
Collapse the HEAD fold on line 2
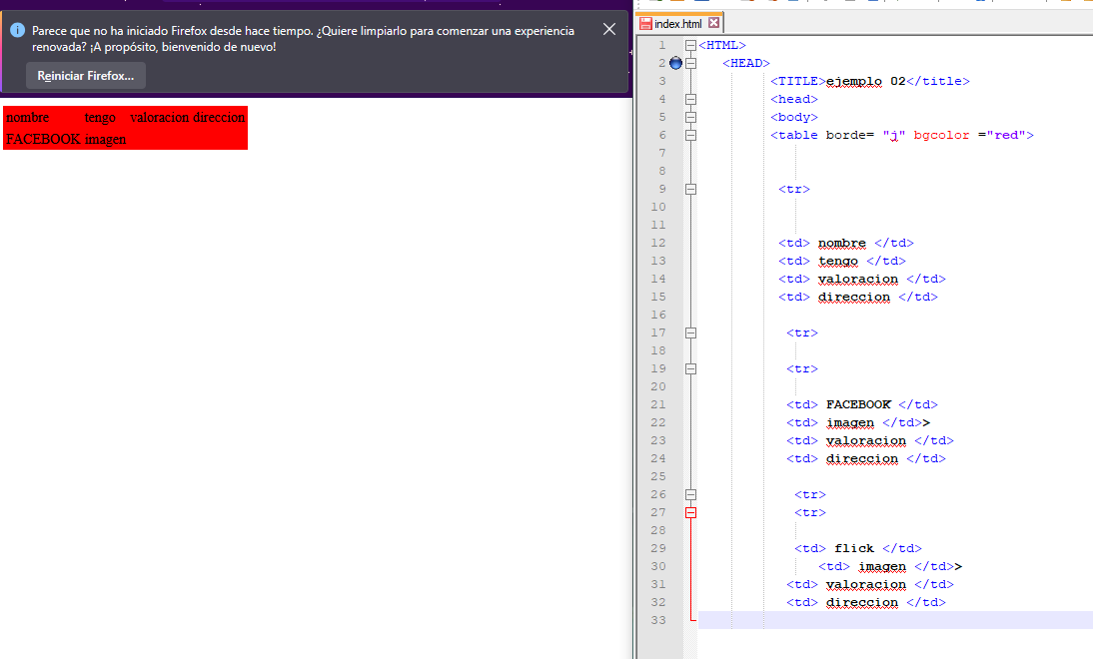tap(690, 63)
